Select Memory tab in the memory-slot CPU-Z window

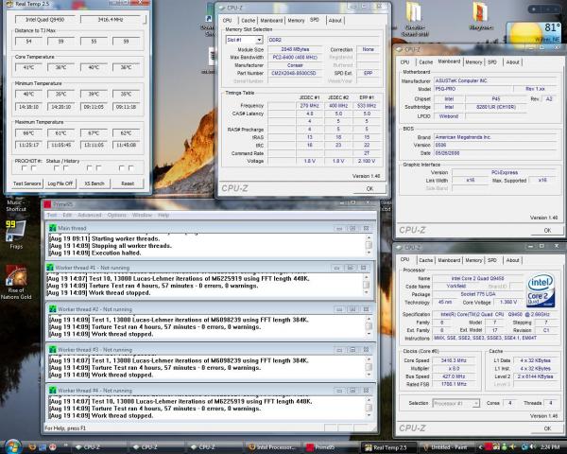296,21
